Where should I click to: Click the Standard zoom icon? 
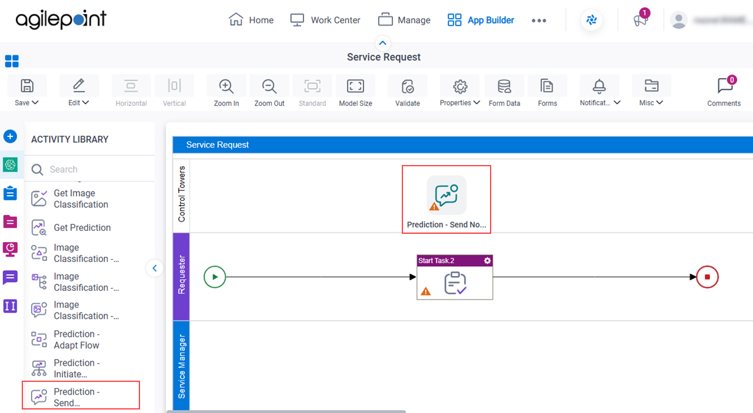(x=312, y=86)
